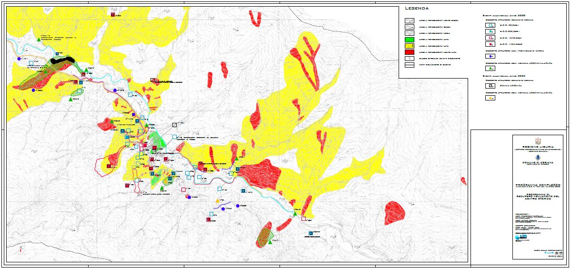Click the Pg0 legend box
Image resolution: width=571 pixels, height=269 pixels.
click(x=409, y=21)
